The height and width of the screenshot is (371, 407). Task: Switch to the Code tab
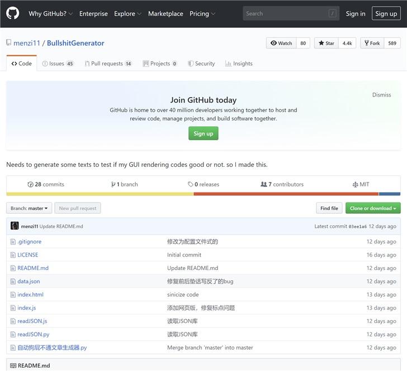click(x=22, y=64)
